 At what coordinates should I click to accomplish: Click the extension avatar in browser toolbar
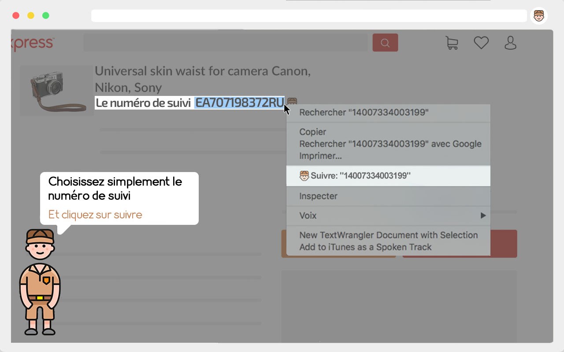pos(538,16)
